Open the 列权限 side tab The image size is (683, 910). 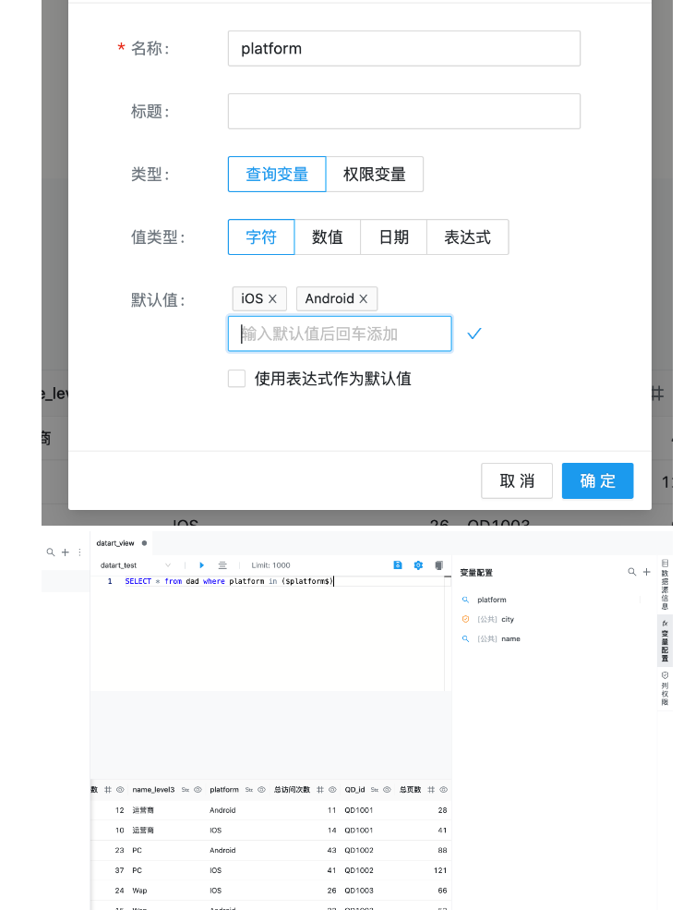point(665,689)
